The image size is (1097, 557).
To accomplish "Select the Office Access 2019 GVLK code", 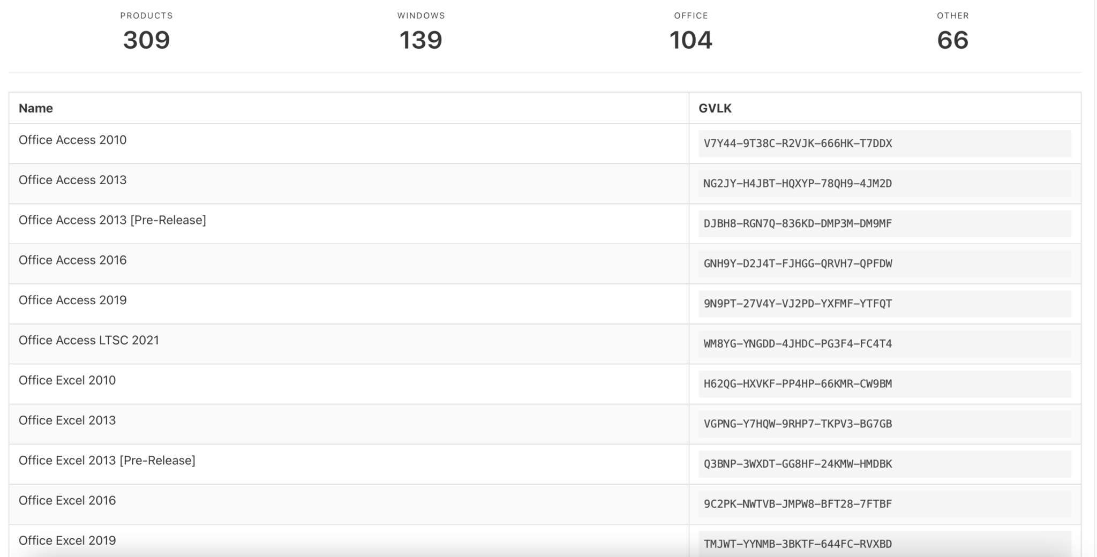I will click(798, 304).
